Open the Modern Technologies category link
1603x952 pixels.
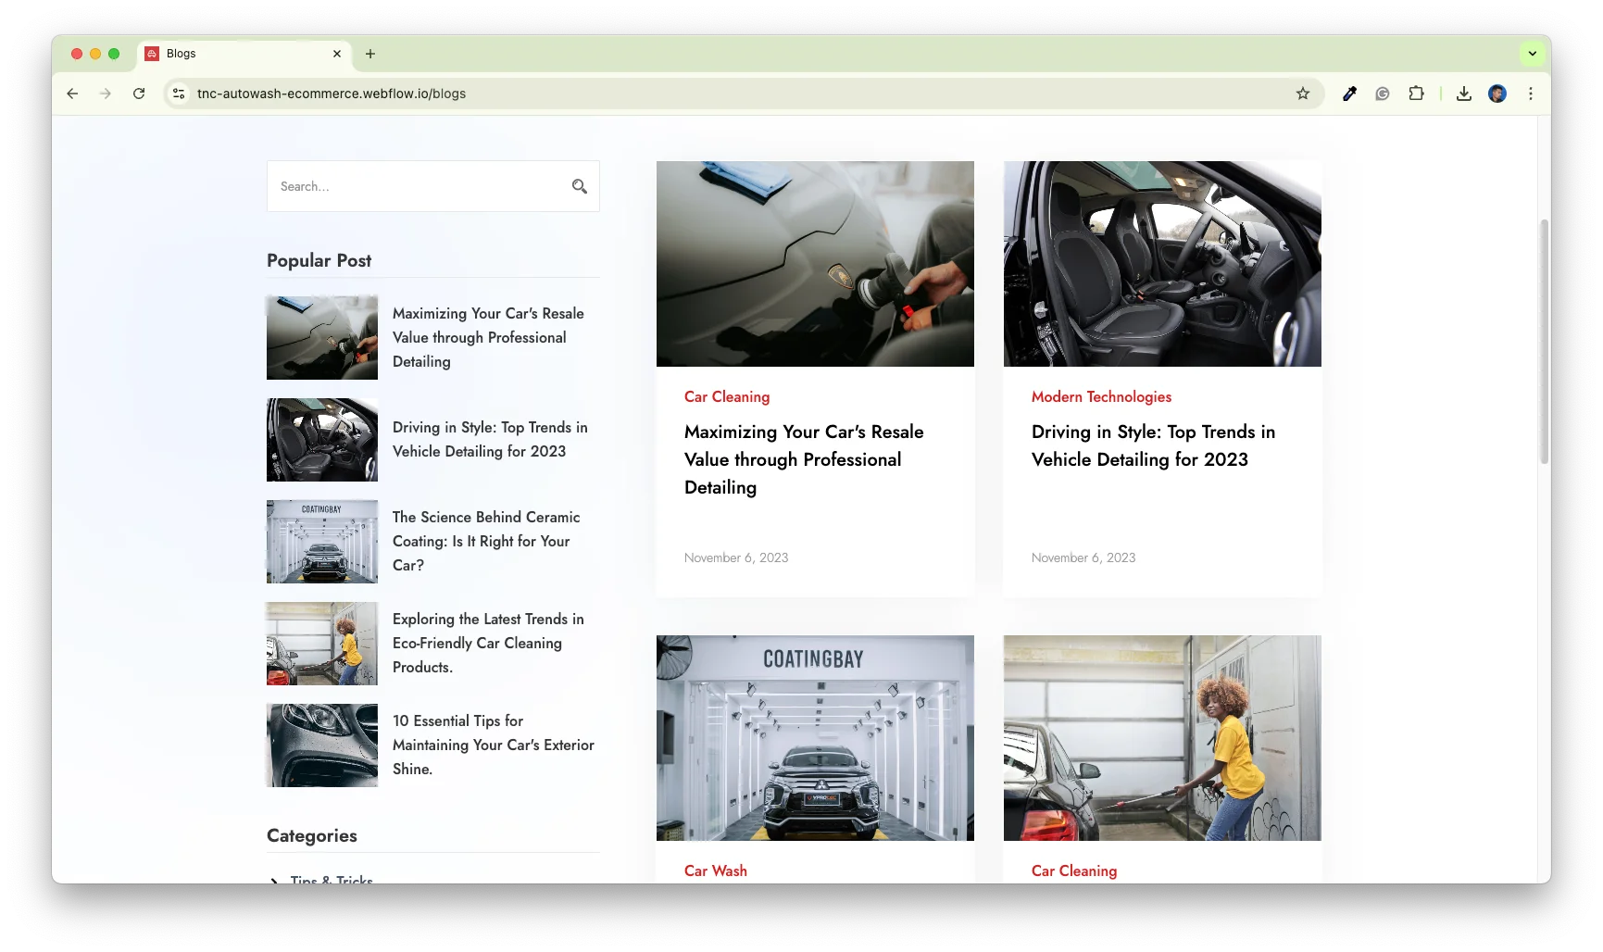(1101, 396)
